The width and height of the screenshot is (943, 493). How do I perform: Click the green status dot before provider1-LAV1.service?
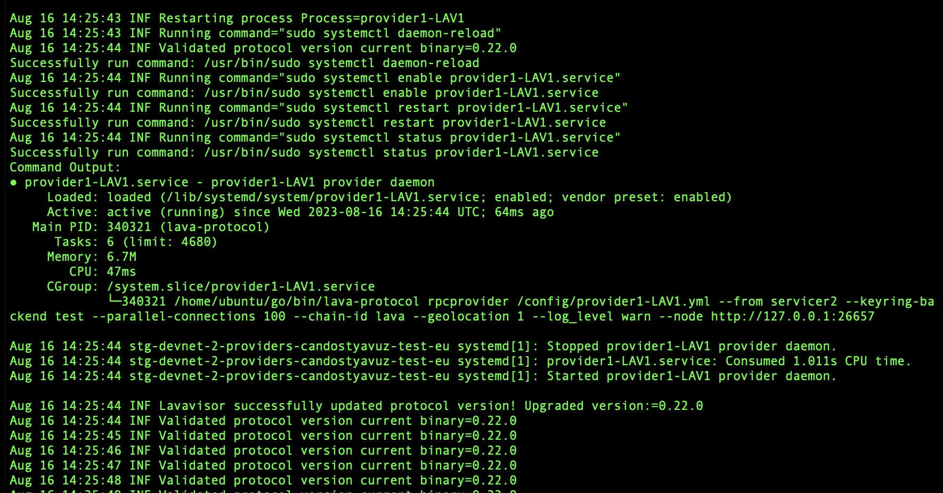pyautogui.click(x=13, y=183)
